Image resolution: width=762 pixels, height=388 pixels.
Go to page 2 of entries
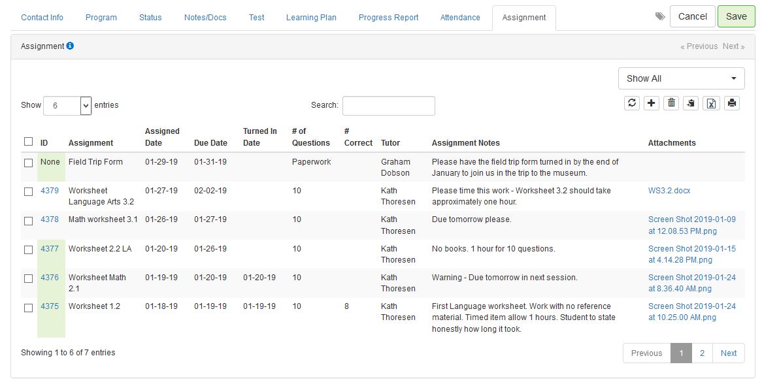tap(702, 353)
